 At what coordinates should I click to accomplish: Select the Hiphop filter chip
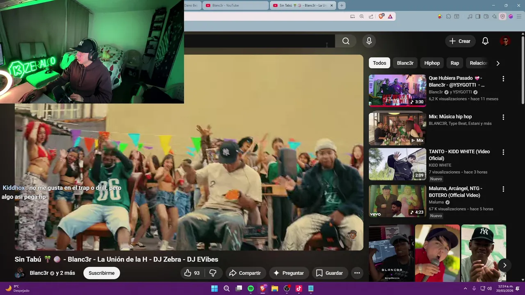pos(432,63)
